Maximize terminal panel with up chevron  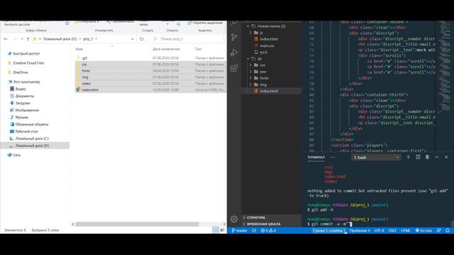point(437,157)
